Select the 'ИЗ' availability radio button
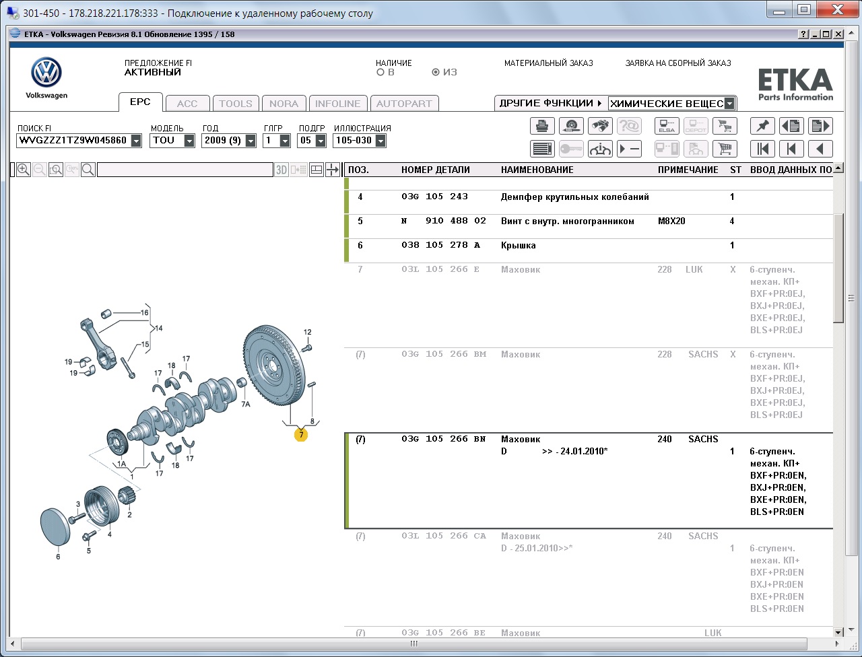The height and width of the screenshot is (657, 862). coord(436,72)
